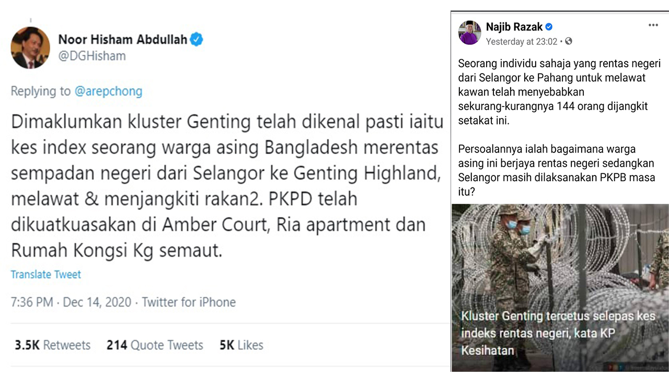This screenshot has height=376, width=669.
Task: Open the barbed wire soldiers article thumbnail
Action: click(x=560, y=287)
